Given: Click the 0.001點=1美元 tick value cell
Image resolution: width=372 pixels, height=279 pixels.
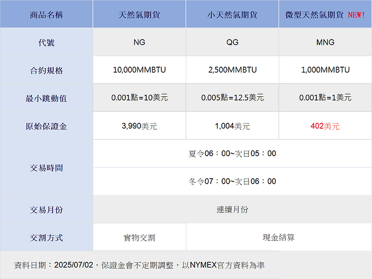Looking at the screenshot, I should (325, 97).
